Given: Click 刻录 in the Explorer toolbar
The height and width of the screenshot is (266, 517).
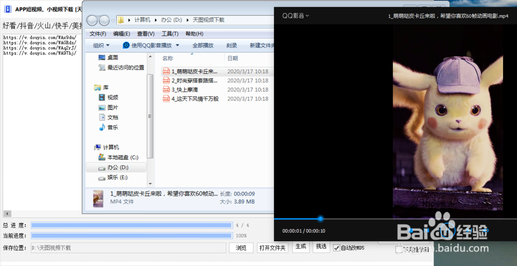Looking at the screenshot, I should coord(232,45).
